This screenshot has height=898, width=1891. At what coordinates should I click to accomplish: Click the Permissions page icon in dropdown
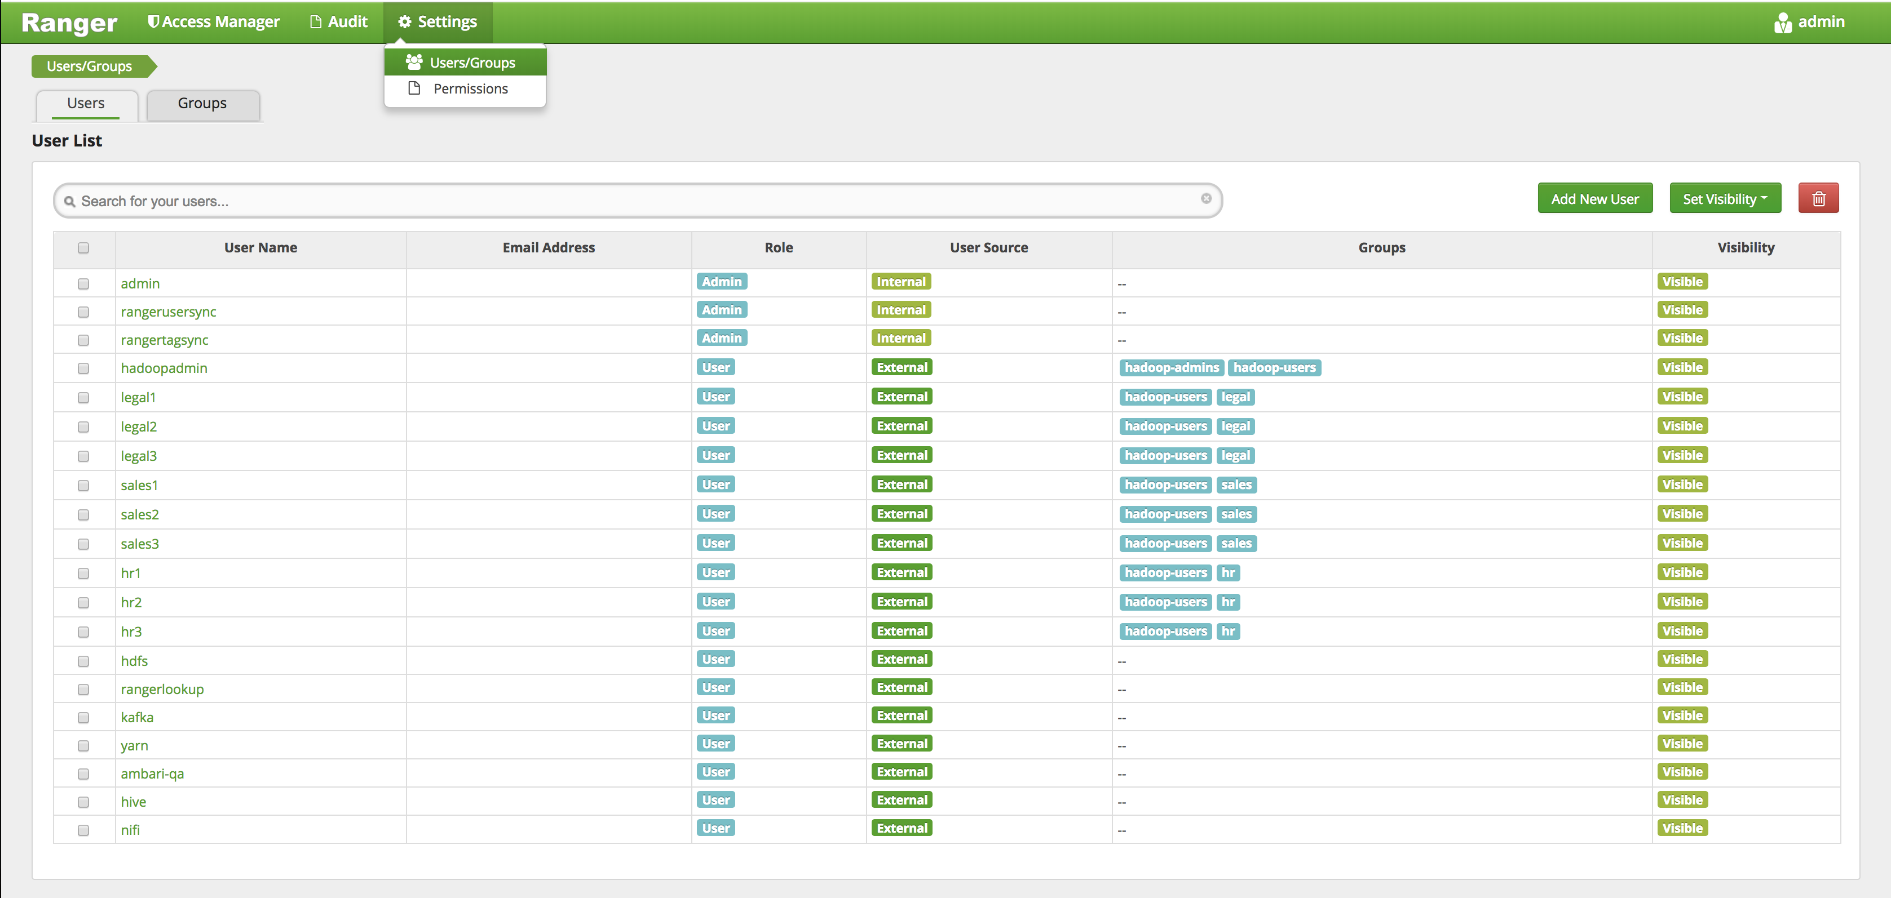414,88
